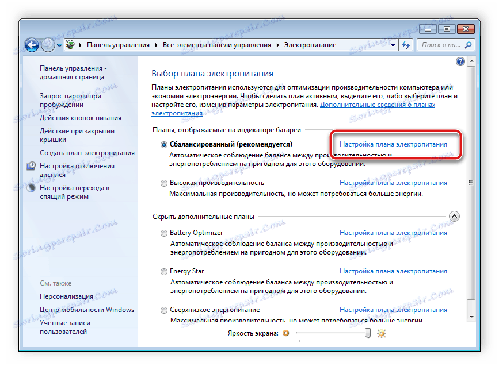Click the Control Panel icon in the address bar
The height and width of the screenshot is (370, 499).
69,44
